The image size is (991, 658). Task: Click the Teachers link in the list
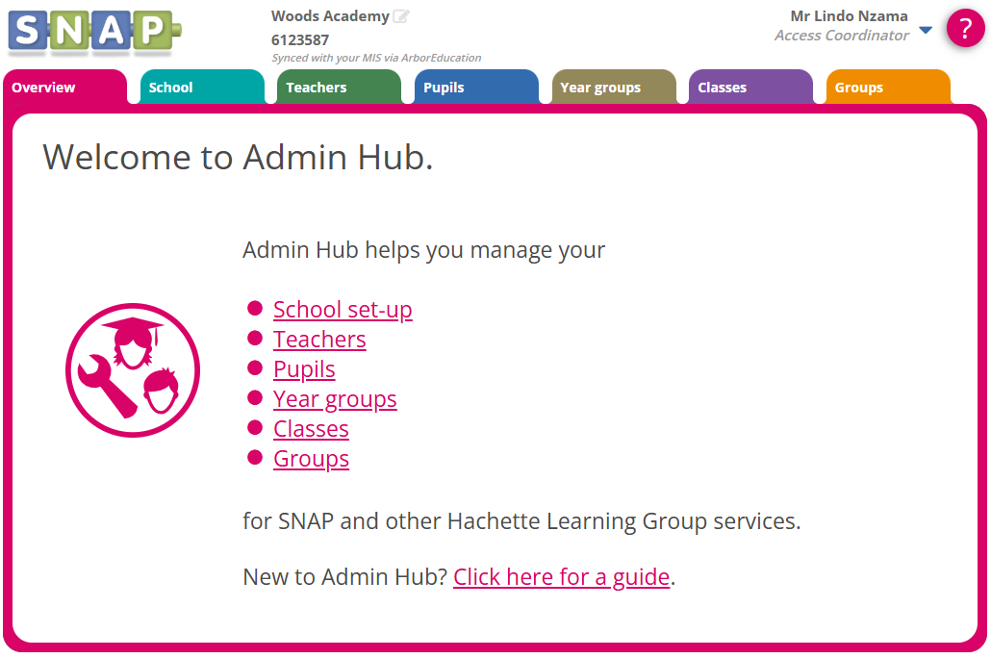click(319, 340)
